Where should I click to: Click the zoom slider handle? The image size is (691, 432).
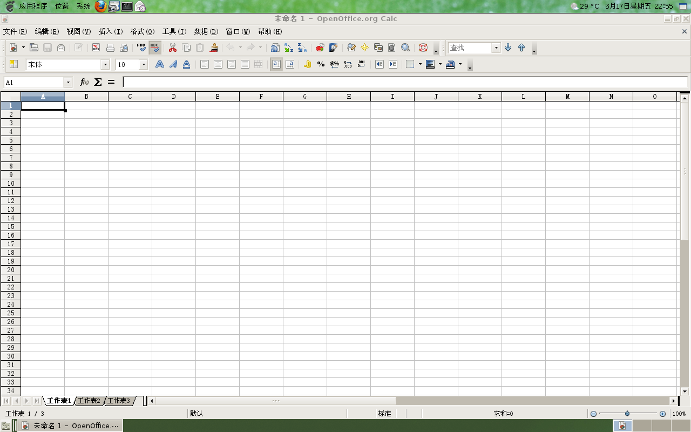pos(627,414)
